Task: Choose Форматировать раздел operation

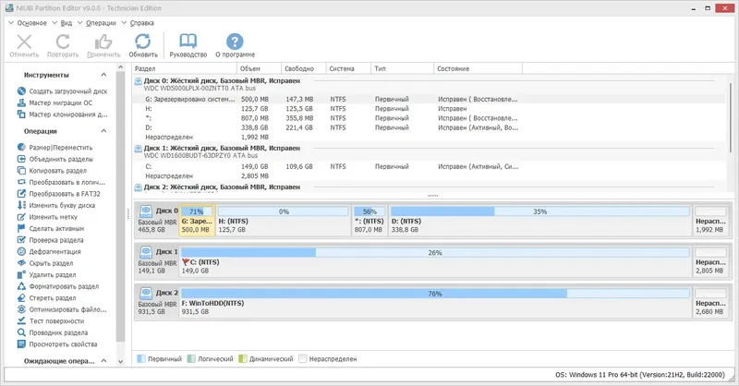Action: (58, 286)
